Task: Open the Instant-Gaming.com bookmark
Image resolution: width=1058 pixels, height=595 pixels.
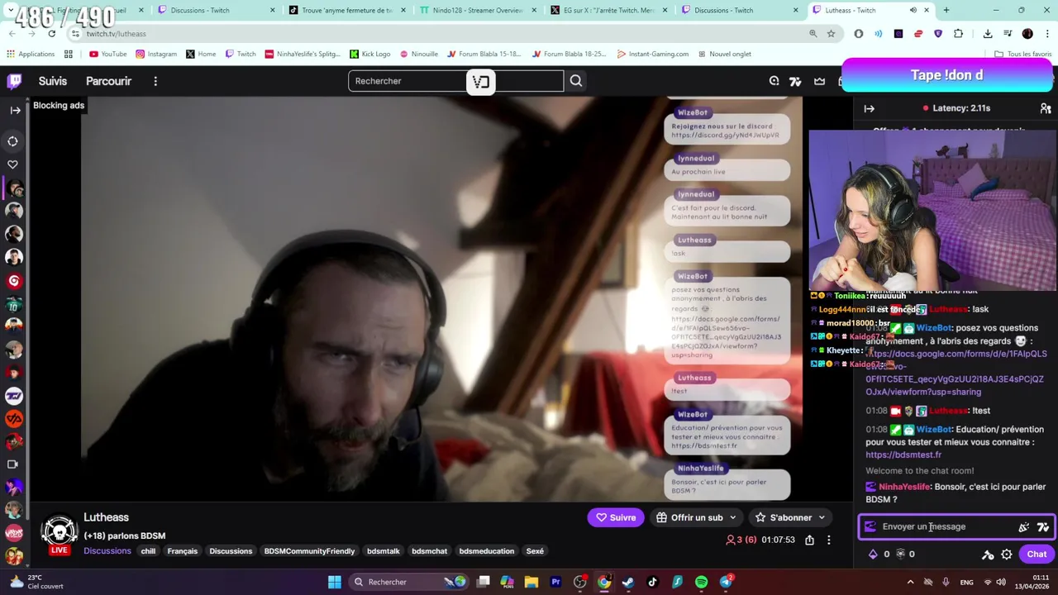Action: pos(652,54)
